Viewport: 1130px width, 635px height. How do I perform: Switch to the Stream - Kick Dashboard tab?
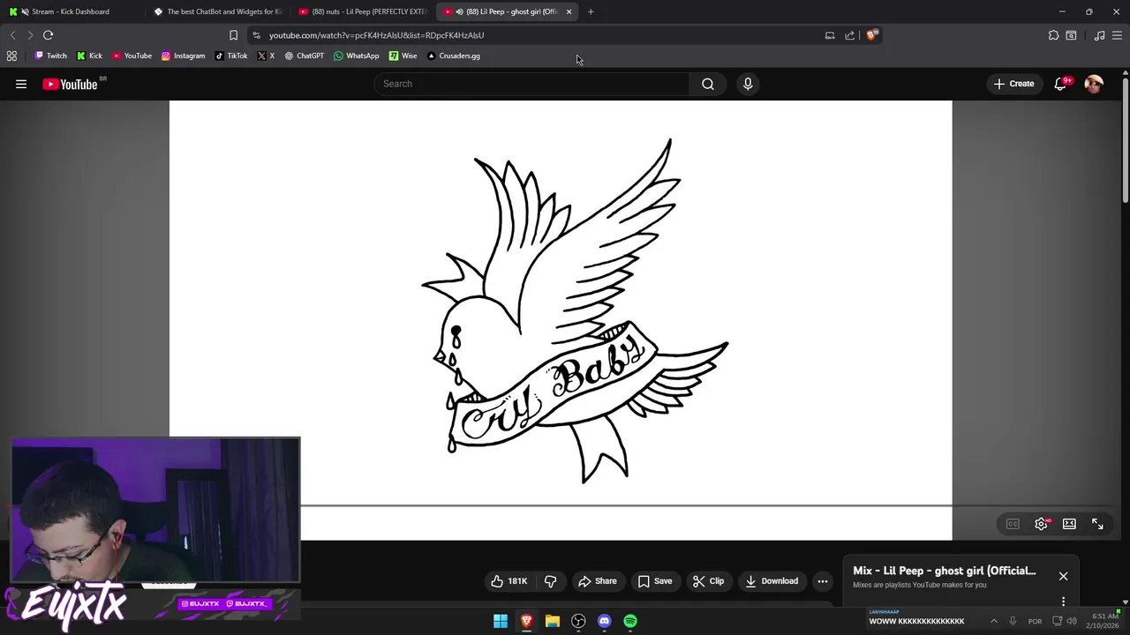pyautogui.click(x=71, y=11)
